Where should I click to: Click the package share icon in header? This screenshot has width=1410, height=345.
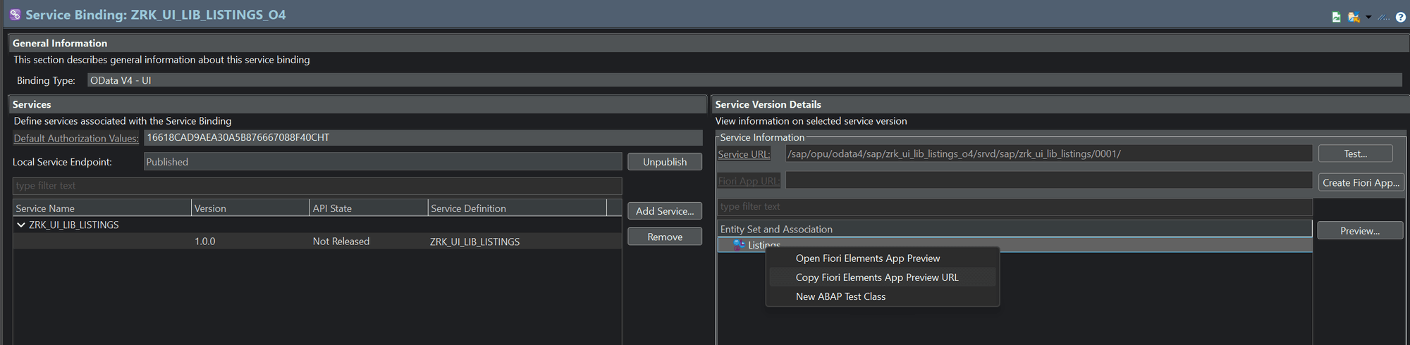pos(1353,17)
